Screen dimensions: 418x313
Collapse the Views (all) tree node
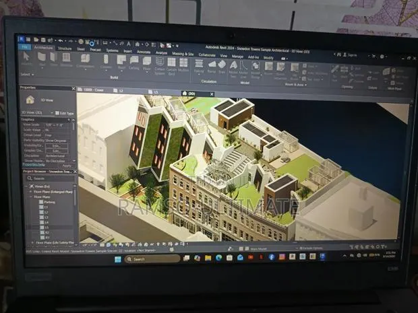point(27,186)
